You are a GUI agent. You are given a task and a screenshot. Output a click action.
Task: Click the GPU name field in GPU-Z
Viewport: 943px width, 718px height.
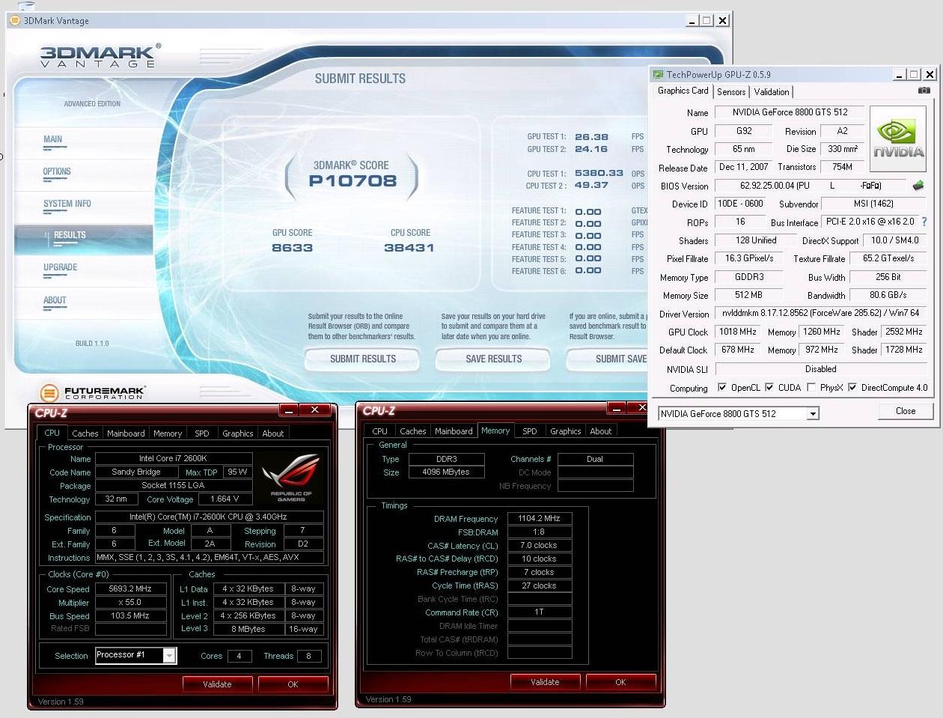coord(790,112)
